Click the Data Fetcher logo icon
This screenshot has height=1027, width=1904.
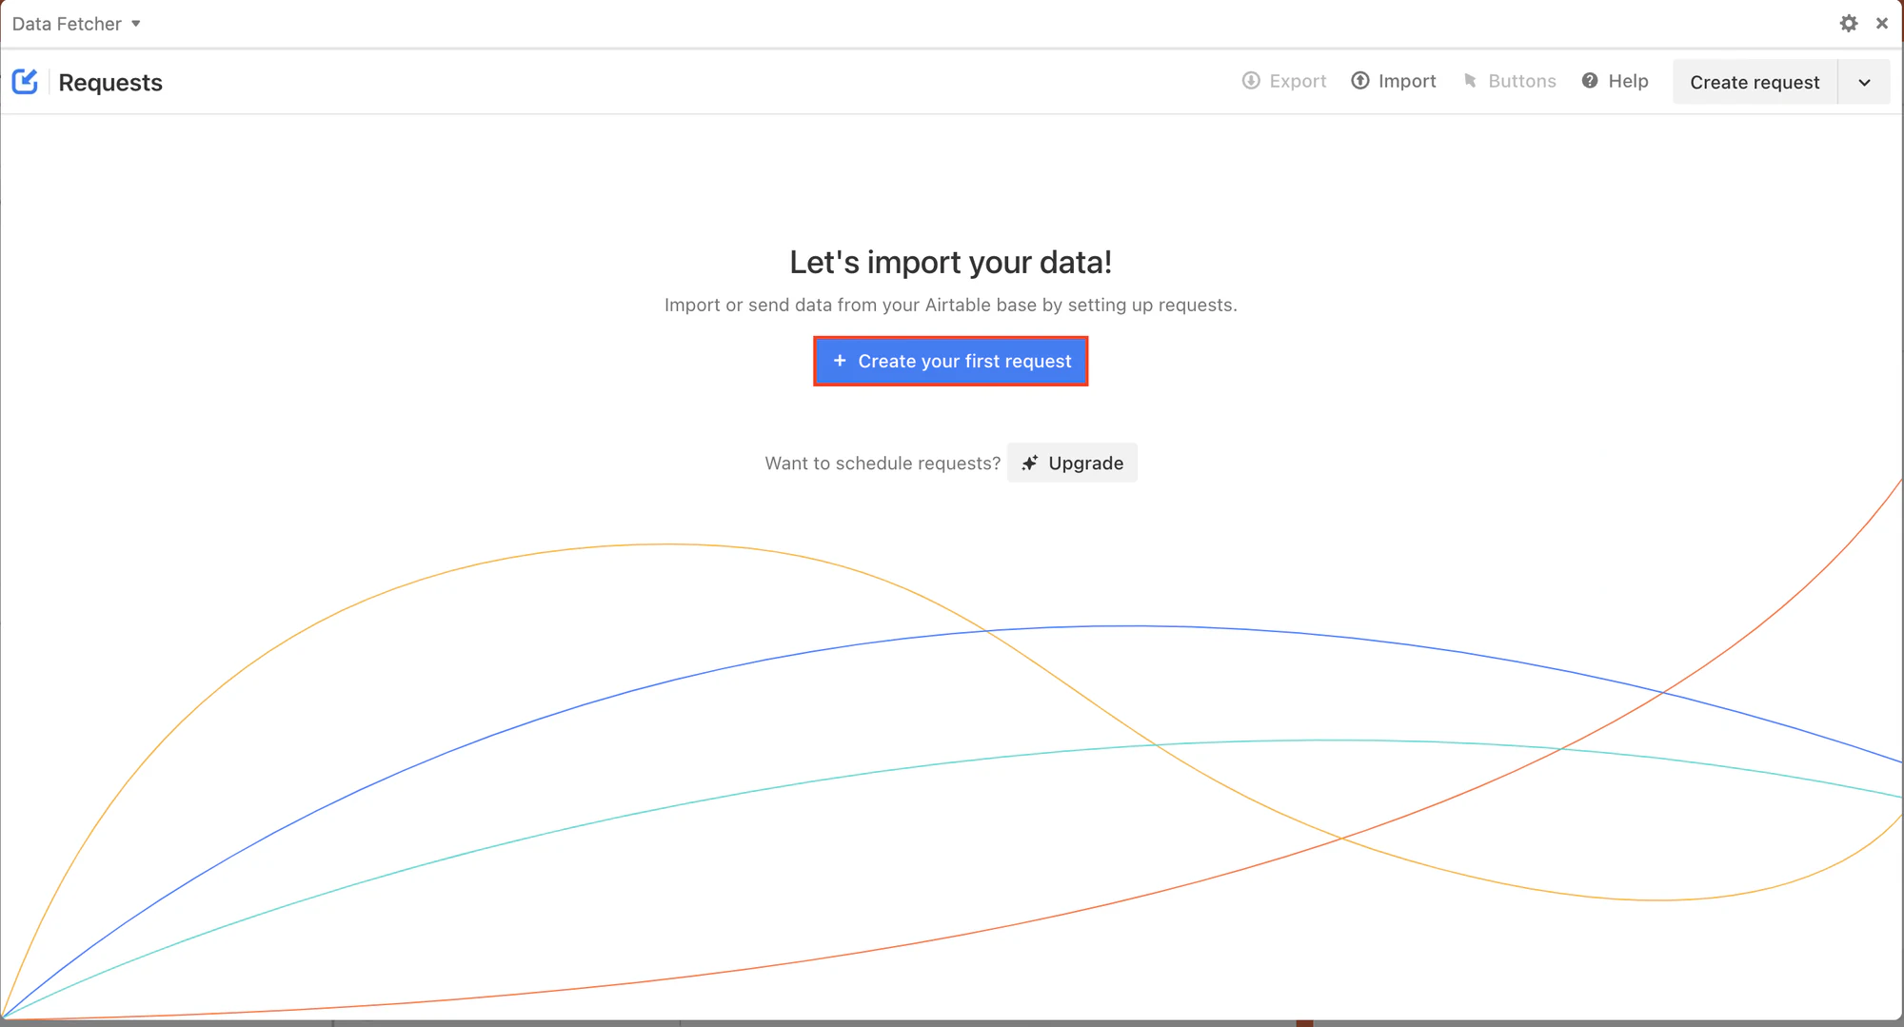click(x=26, y=82)
